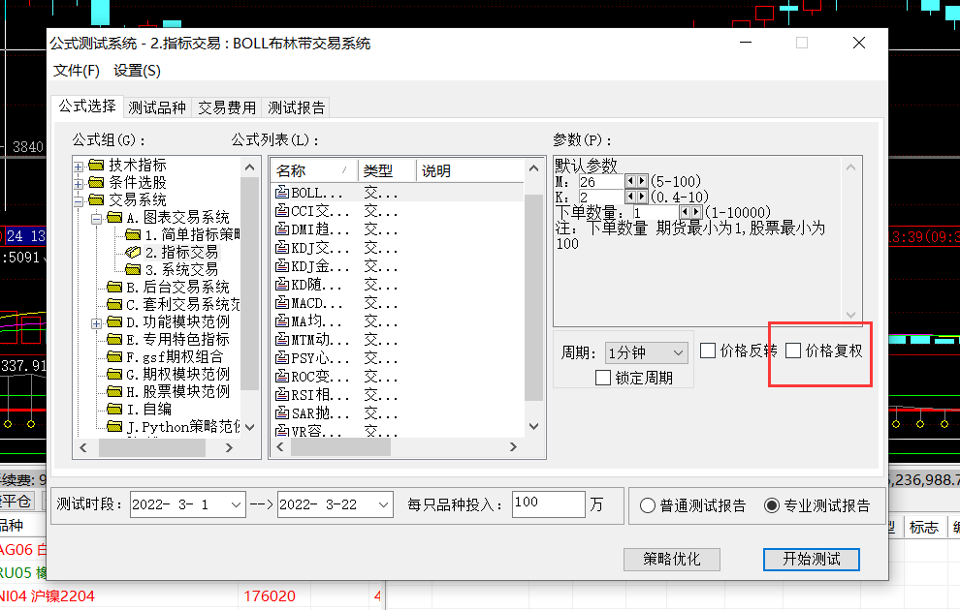Increase 下单数量 with right arrow
Viewport: 960px width, 610px height.
(696, 212)
